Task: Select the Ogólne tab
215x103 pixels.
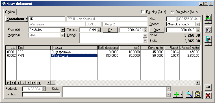Action: (10, 12)
